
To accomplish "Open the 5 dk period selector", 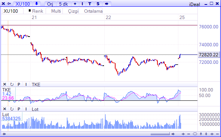I will point(64,4).
